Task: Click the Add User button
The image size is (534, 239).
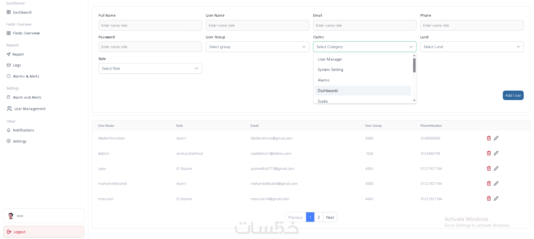Action: click(x=513, y=95)
